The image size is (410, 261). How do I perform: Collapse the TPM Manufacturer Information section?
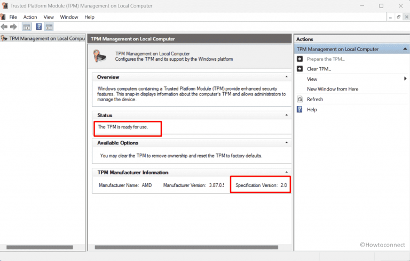coord(287,173)
